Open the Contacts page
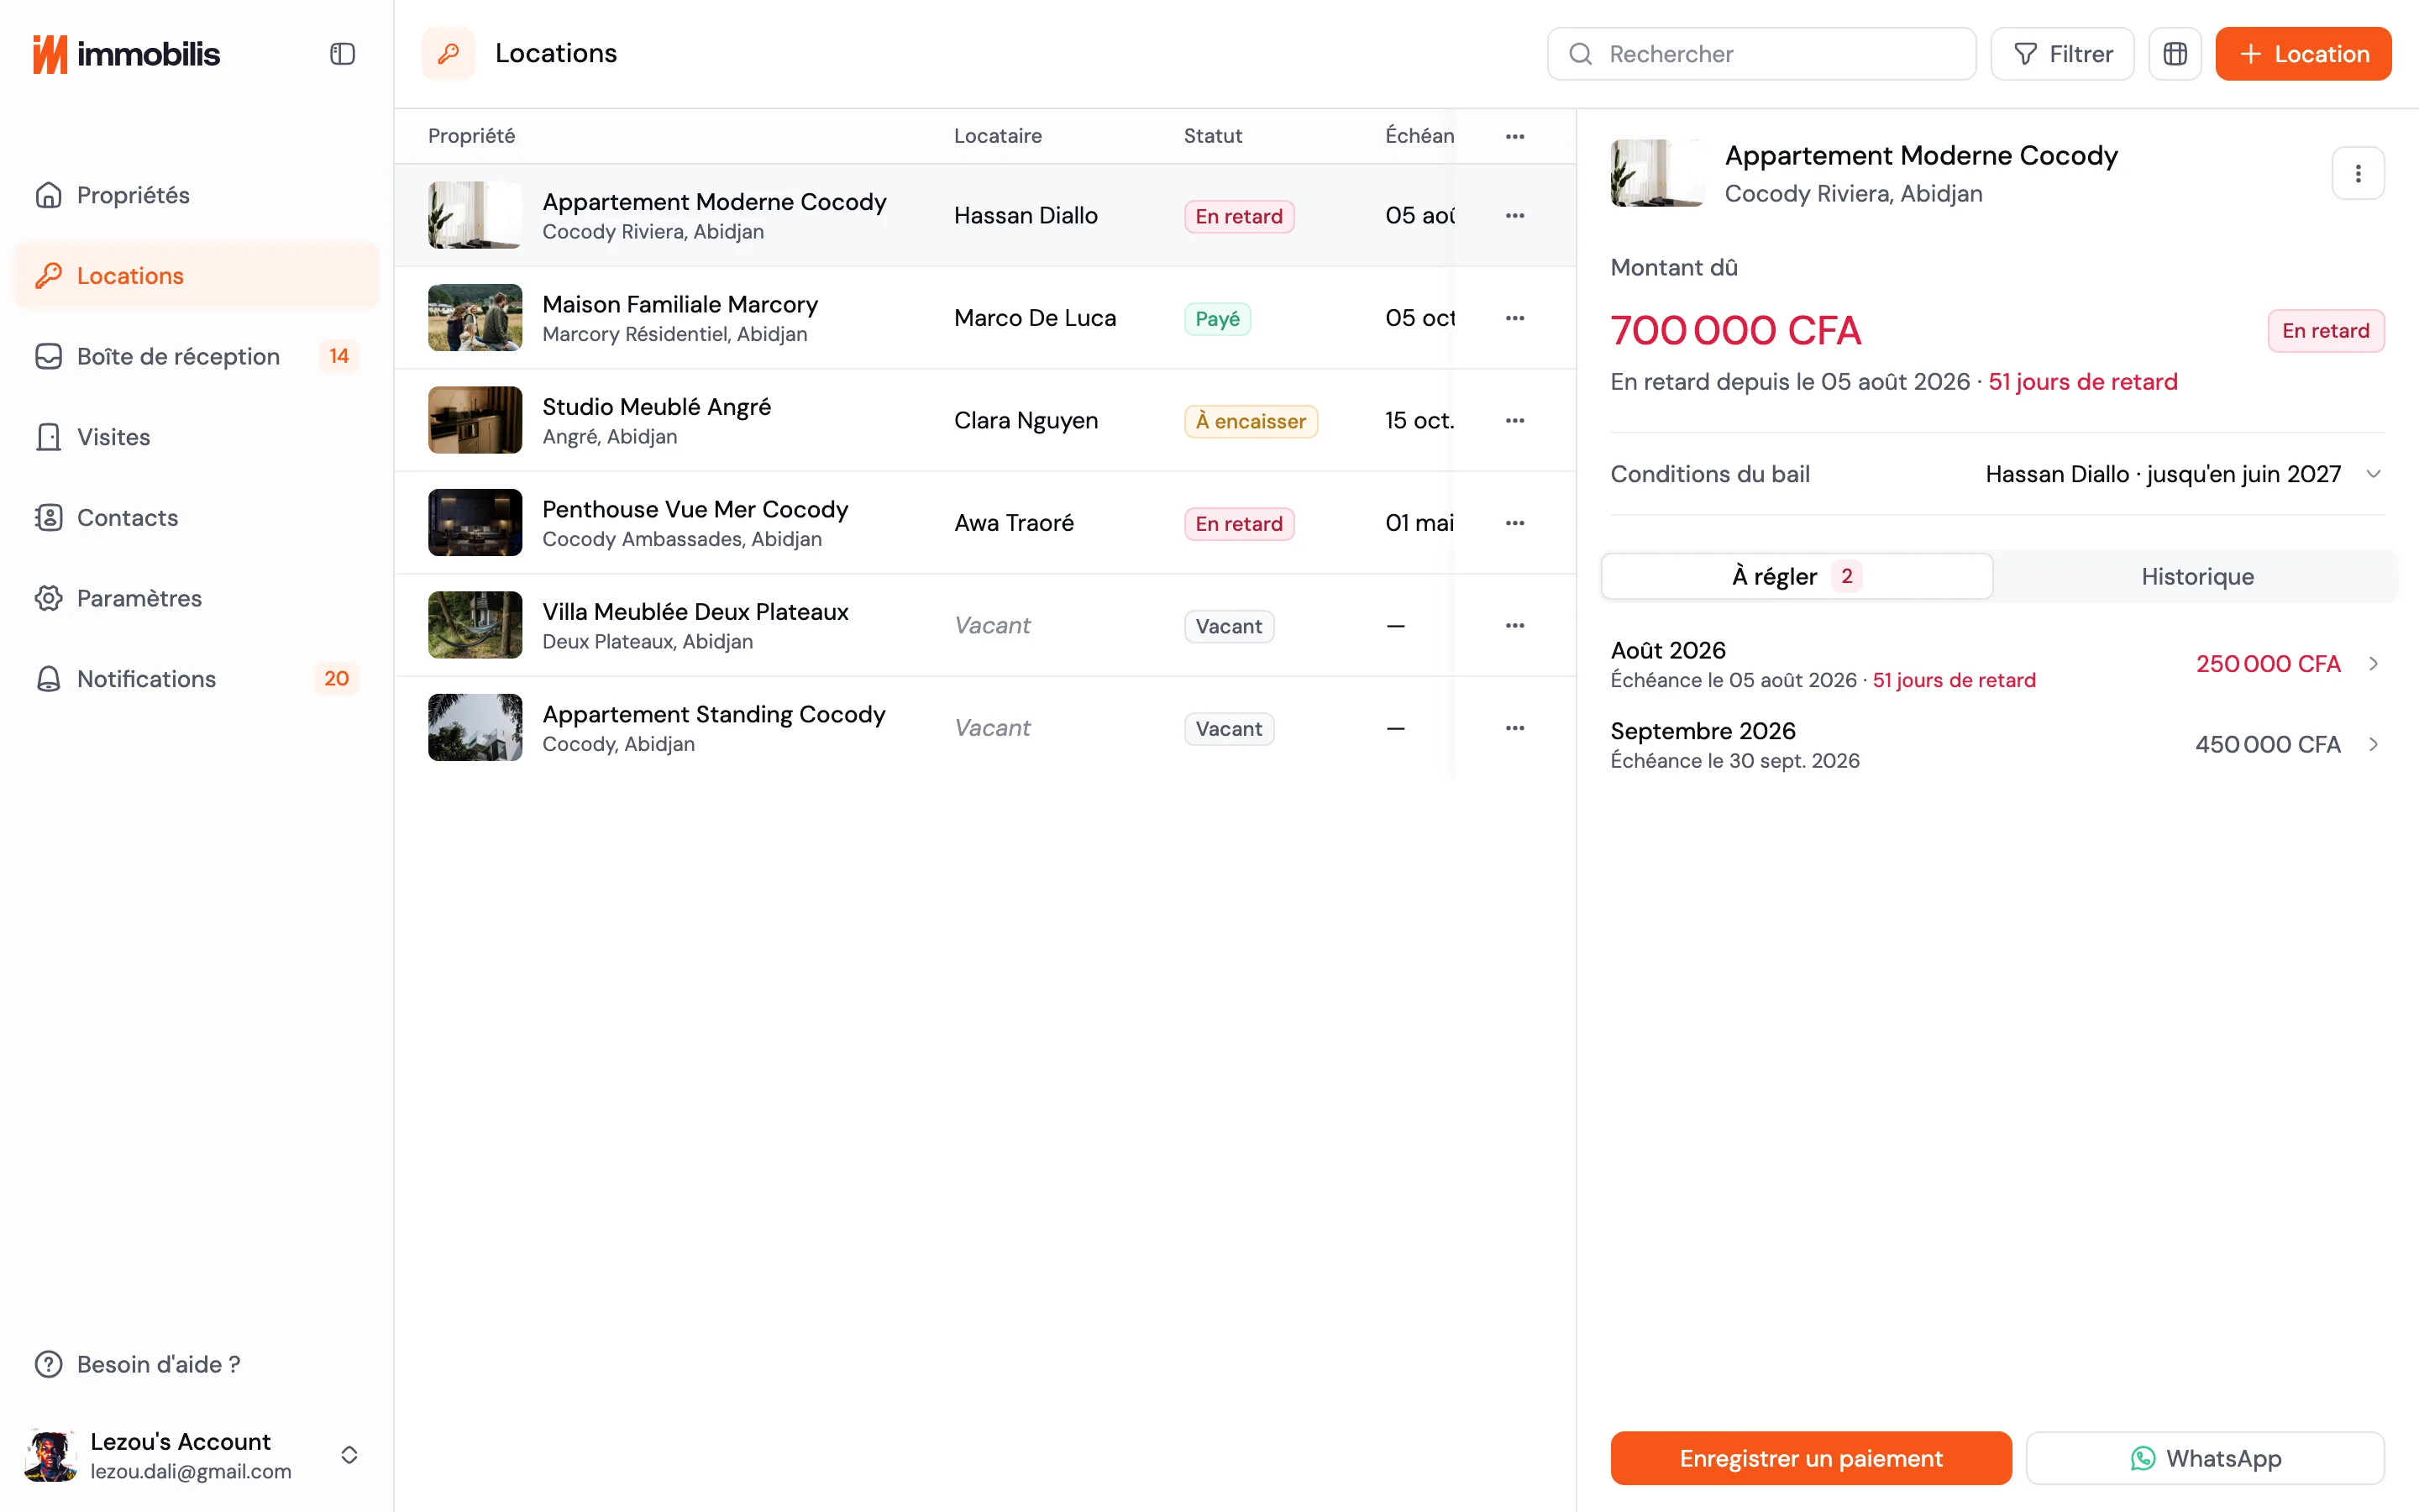2419x1512 pixels. [x=196, y=517]
